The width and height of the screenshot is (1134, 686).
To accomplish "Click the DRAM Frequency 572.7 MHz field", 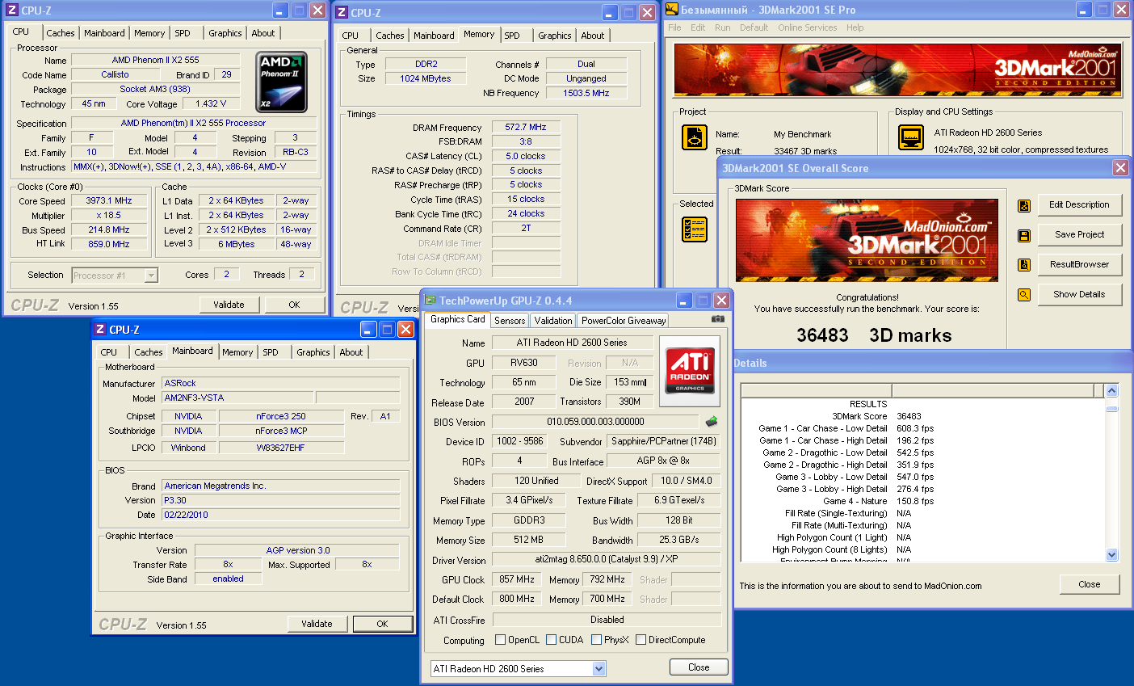I will click(x=526, y=128).
